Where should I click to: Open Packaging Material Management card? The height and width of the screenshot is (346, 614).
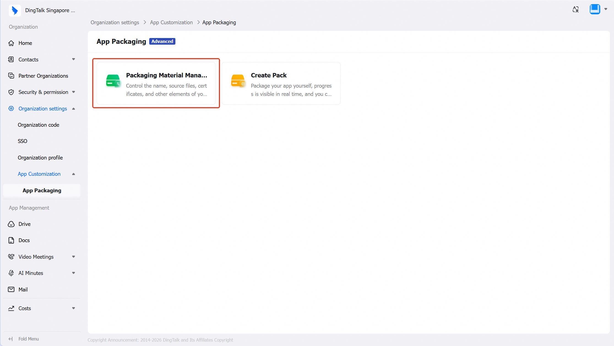tap(156, 83)
